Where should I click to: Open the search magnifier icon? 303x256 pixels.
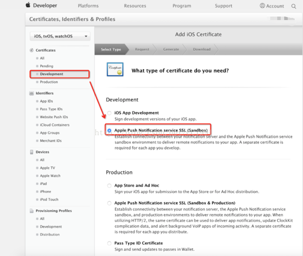point(293,6)
